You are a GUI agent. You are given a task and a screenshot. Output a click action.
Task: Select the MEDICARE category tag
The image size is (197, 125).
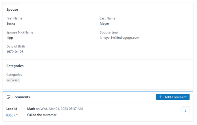(x=13, y=80)
